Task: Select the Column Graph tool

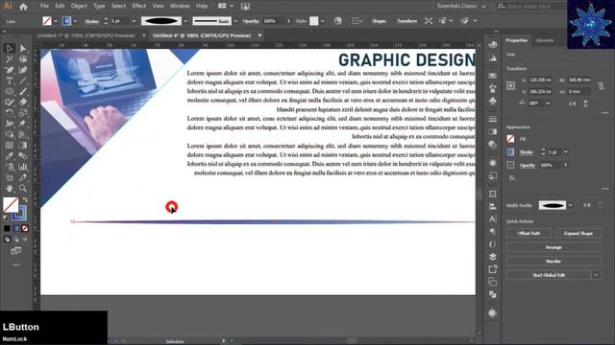Action: 23,167
